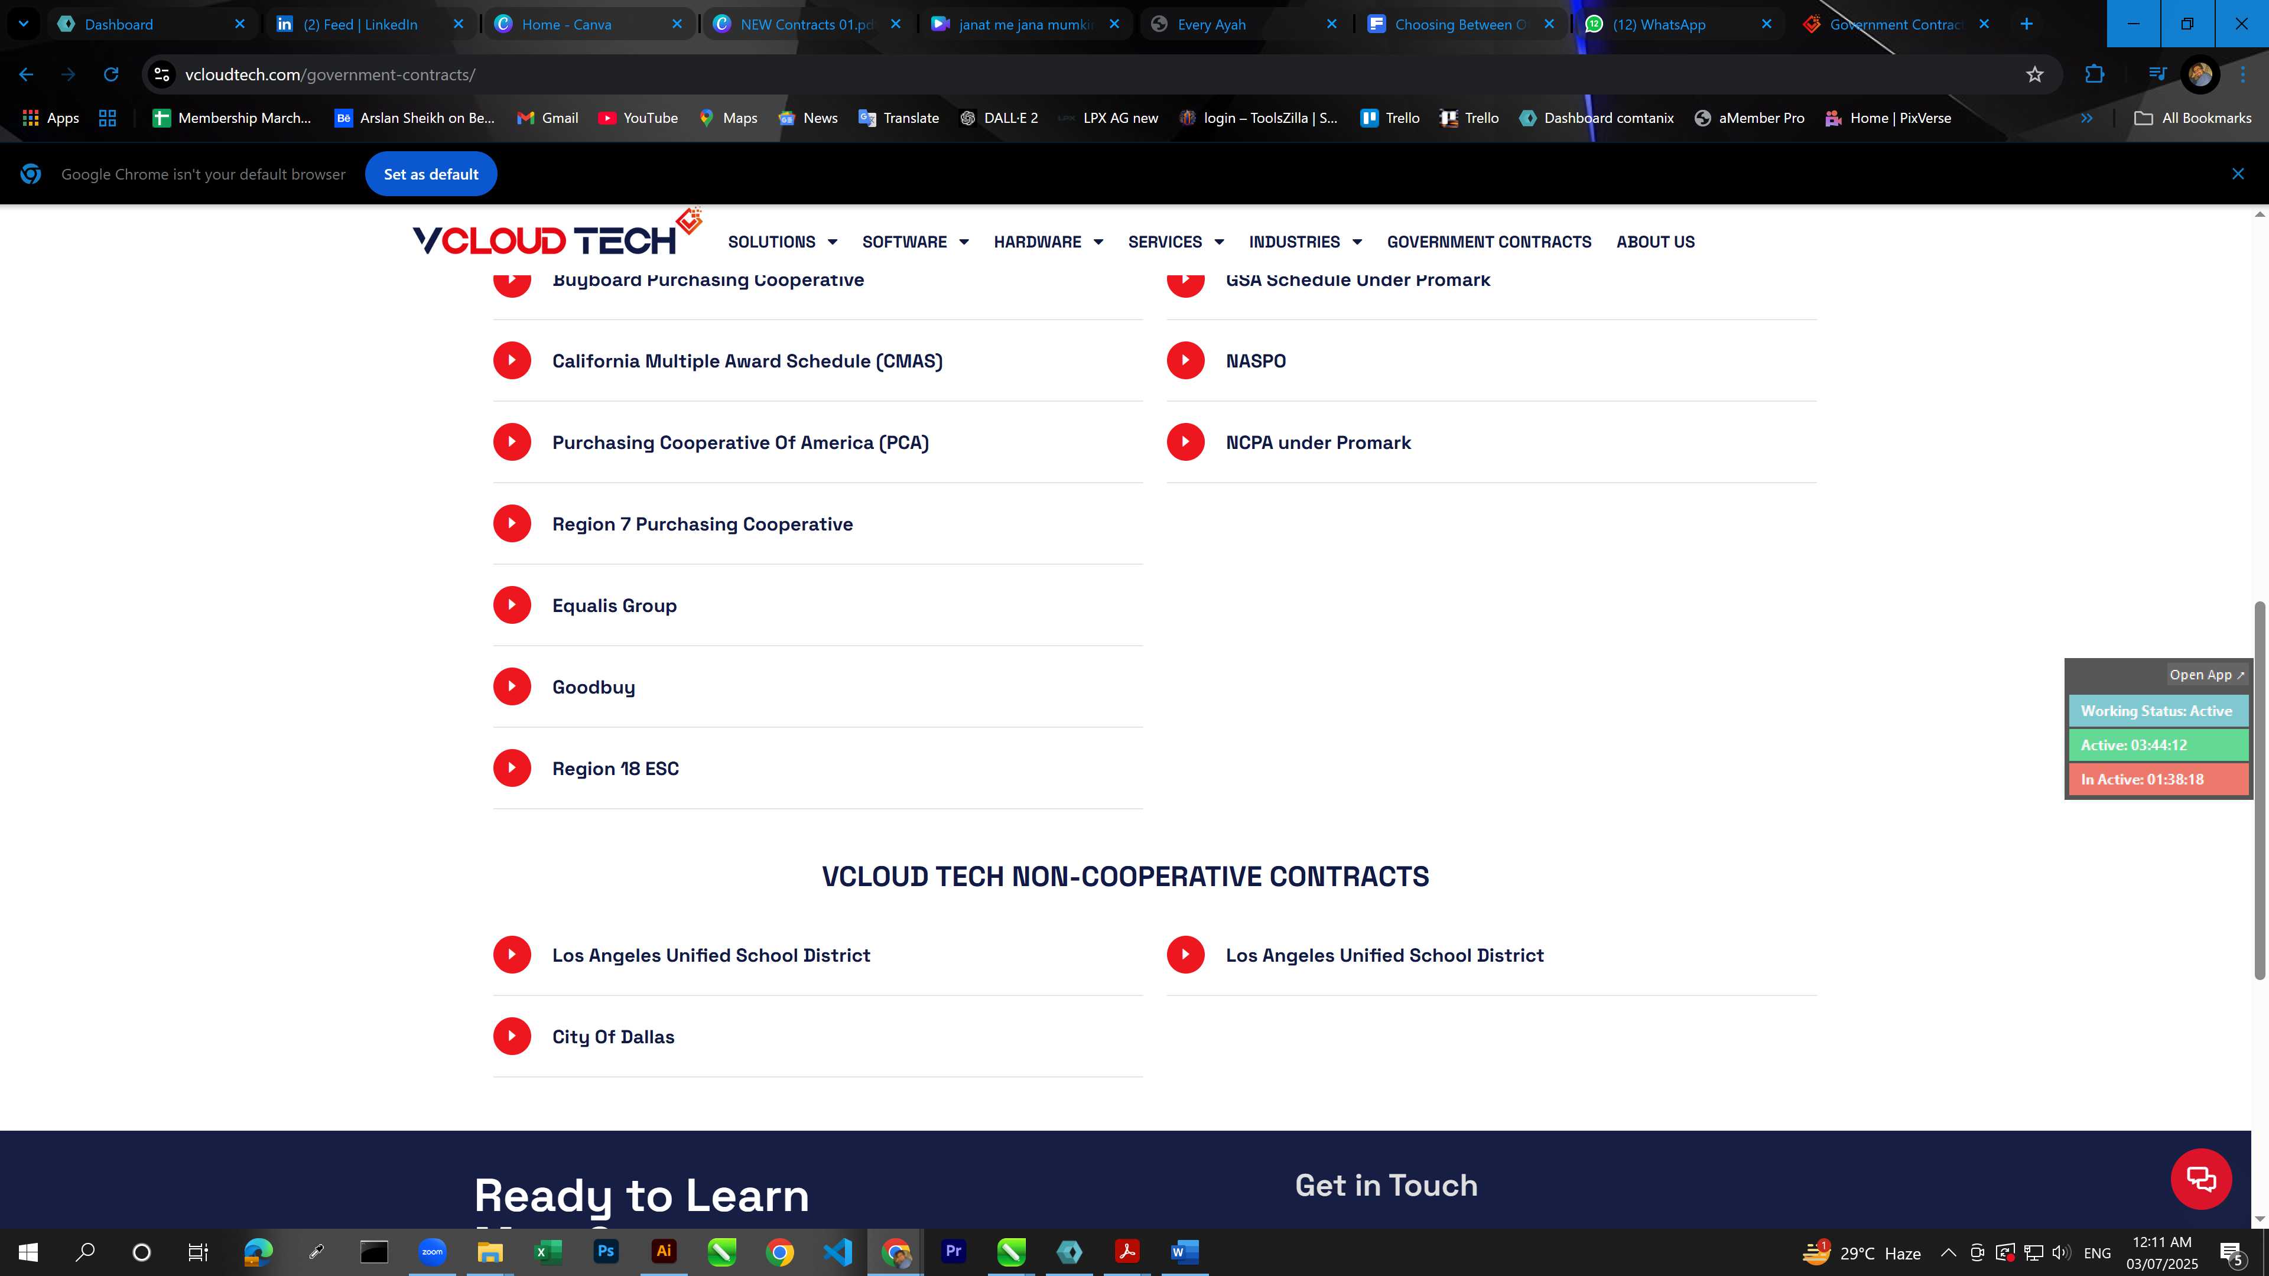This screenshot has width=2269, height=1276.
Task: Click play icon beside Purchasing Cooperative Of America
Action: click(x=512, y=442)
